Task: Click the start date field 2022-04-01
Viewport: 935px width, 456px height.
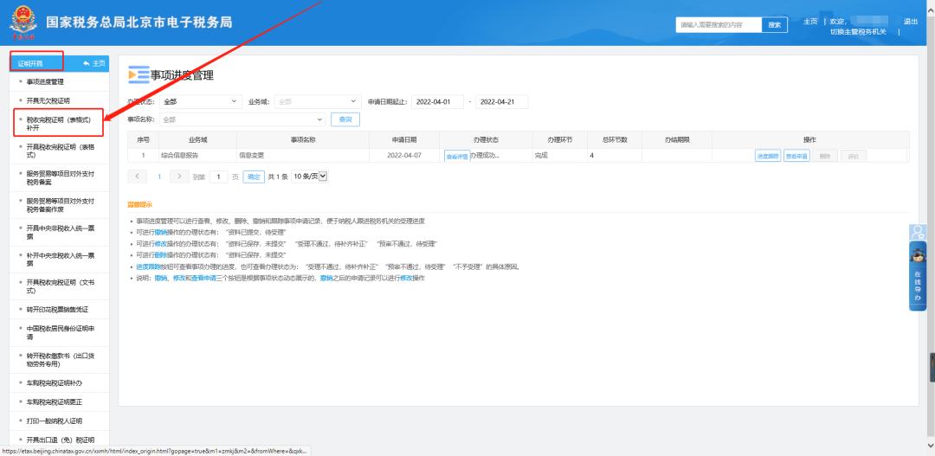Action: coord(438,102)
